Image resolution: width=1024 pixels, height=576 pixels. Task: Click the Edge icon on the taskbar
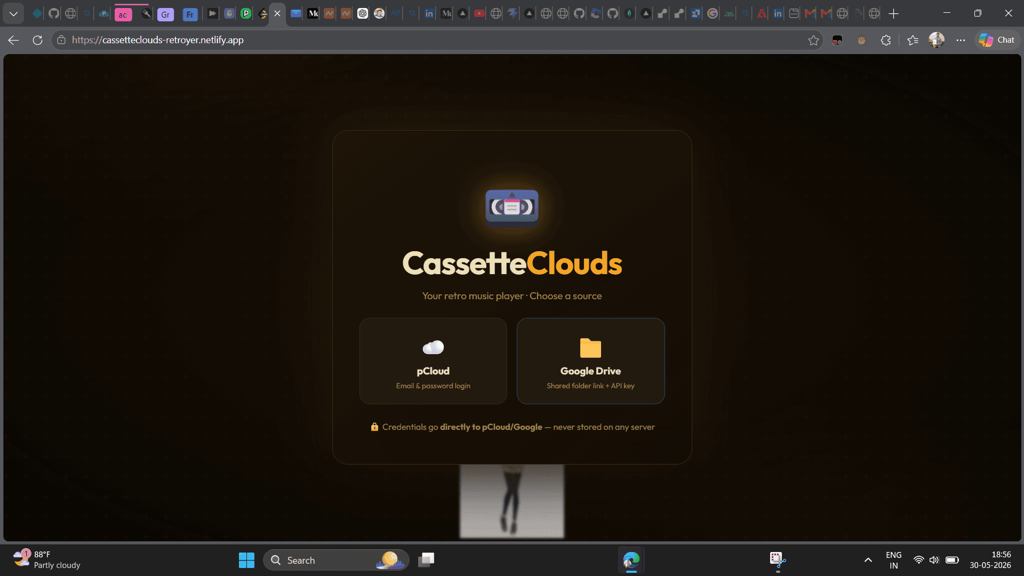click(631, 560)
